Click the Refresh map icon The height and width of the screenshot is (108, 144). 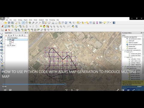66,23
